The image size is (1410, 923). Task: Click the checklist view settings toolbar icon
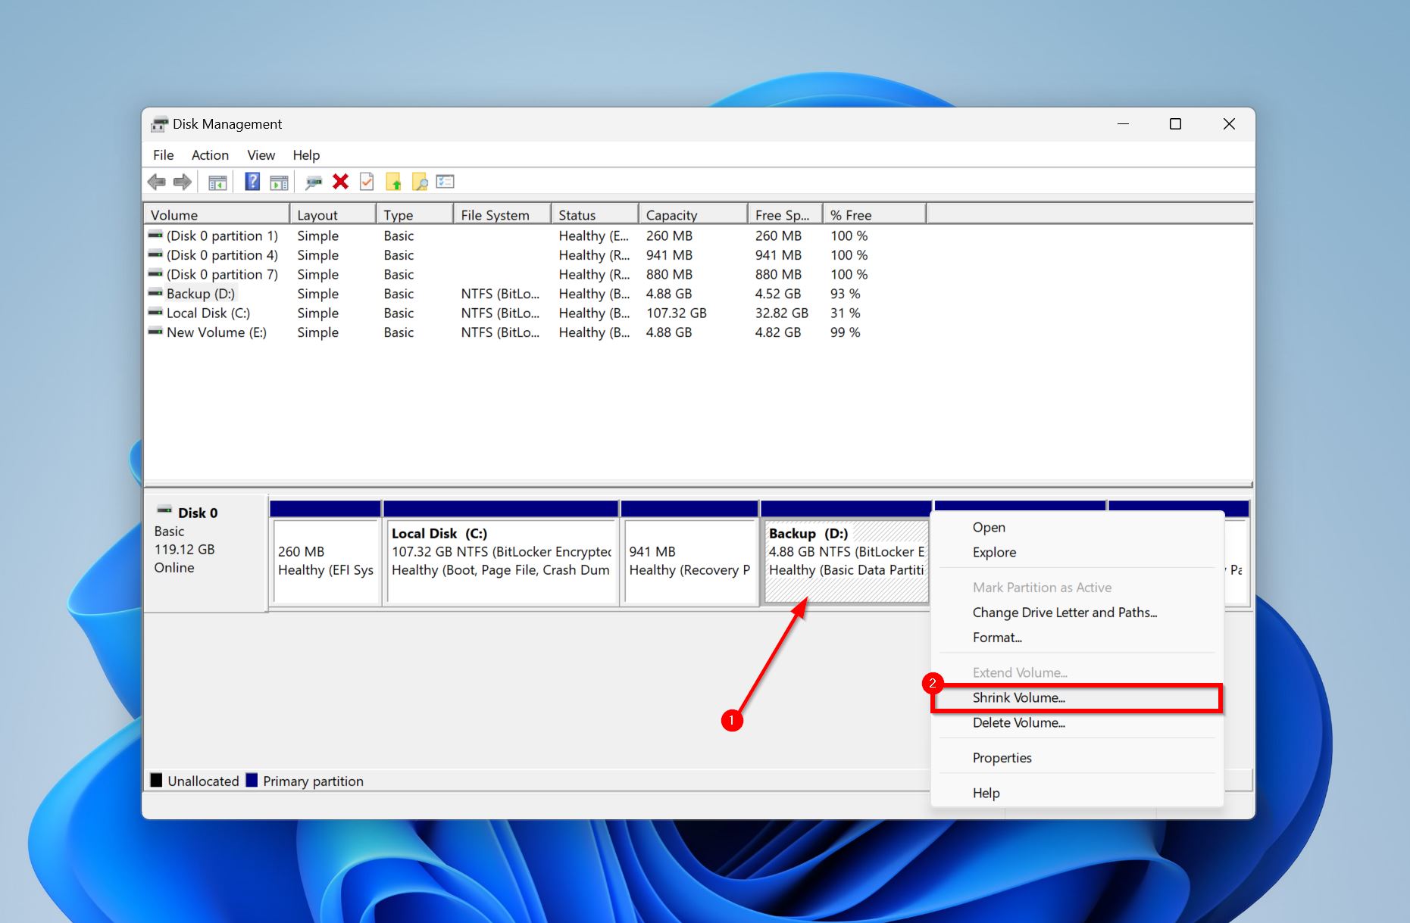[x=446, y=182]
